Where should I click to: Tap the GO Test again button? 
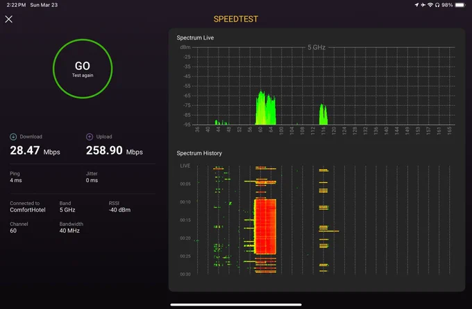83,69
